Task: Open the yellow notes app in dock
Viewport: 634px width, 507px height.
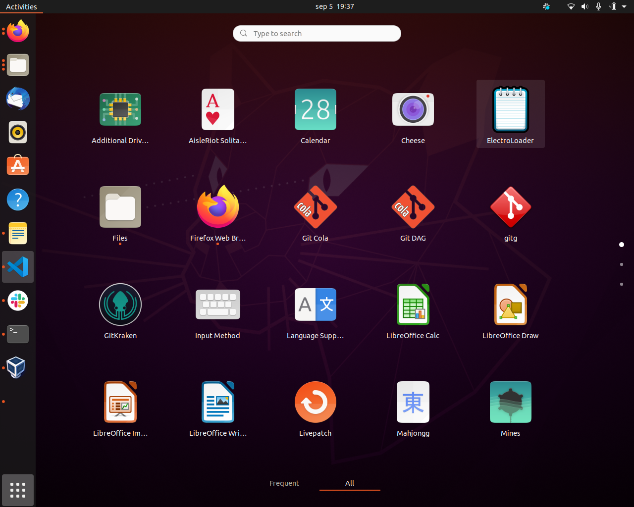Action: pos(18,233)
